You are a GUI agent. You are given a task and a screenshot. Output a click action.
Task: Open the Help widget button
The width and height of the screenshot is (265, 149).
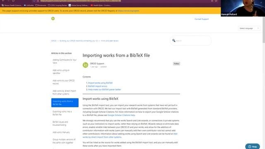253,147
